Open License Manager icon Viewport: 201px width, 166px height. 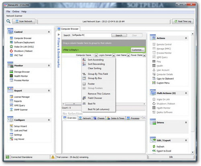click(x=11, y=97)
